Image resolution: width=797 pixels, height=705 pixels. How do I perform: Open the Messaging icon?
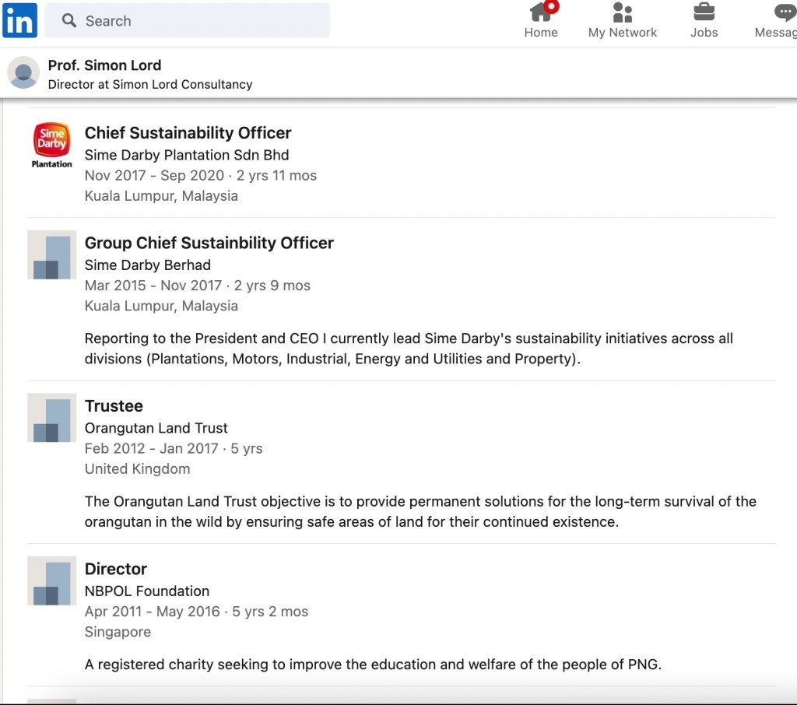point(784,13)
